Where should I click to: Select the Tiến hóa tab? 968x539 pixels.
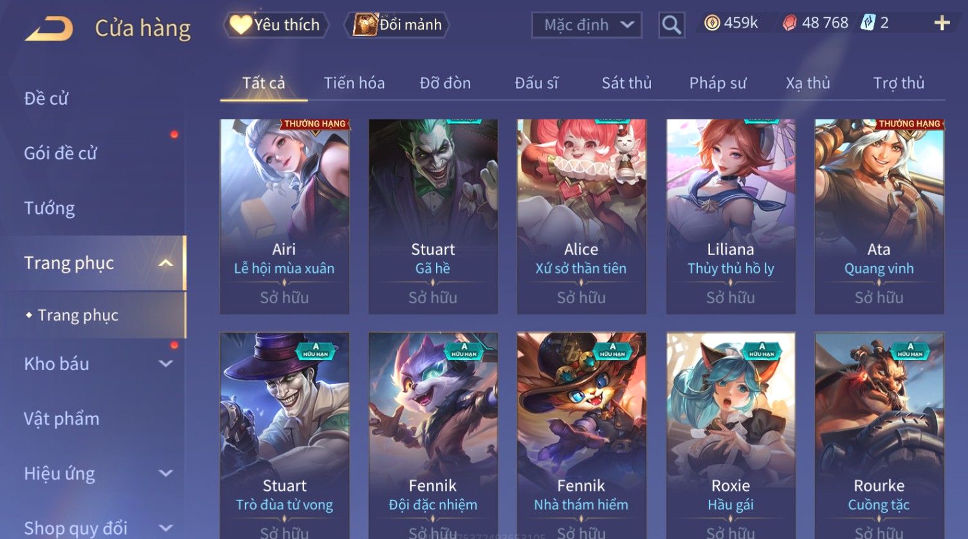tap(354, 83)
